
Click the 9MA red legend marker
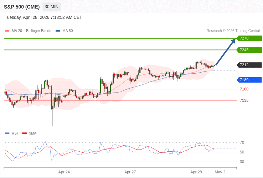pos(24,133)
